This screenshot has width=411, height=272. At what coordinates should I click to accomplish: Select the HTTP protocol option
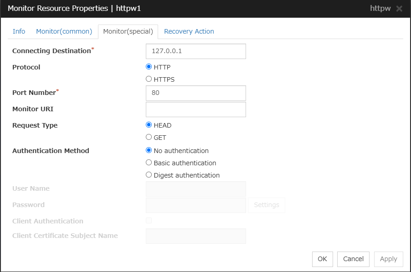tap(149, 67)
